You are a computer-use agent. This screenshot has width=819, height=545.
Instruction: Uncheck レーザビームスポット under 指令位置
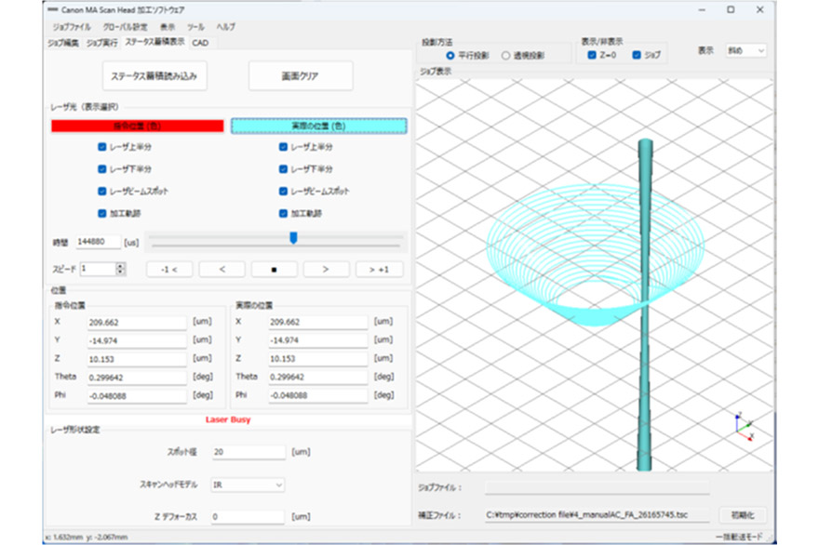pos(102,191)
